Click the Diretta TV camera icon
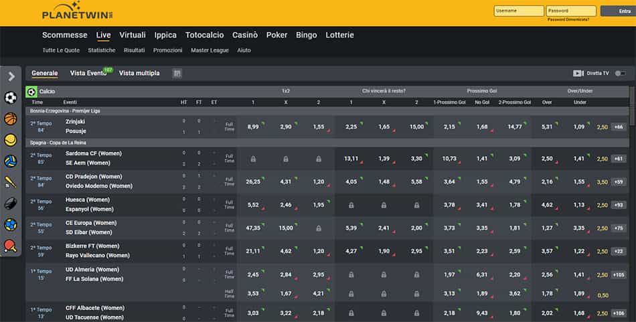Viewport: 636px width, 322px height. click(578, 74)
